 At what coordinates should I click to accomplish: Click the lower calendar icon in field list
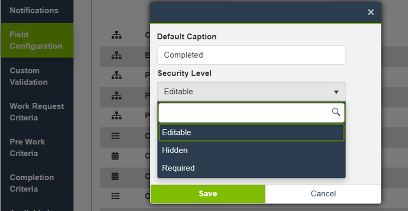pyautogui.click(x=115, y=176)
